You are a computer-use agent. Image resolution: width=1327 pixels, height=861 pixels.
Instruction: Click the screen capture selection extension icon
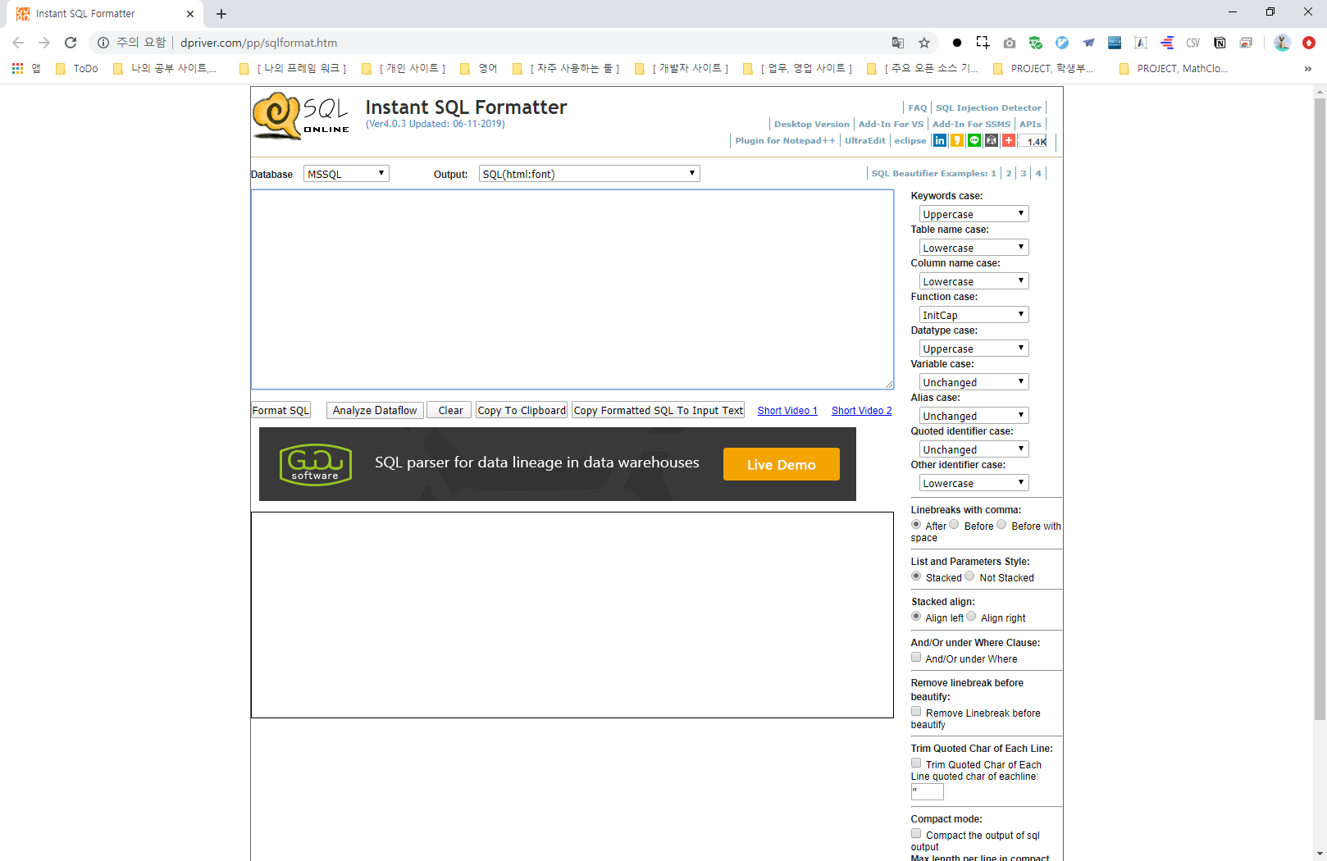983,43
